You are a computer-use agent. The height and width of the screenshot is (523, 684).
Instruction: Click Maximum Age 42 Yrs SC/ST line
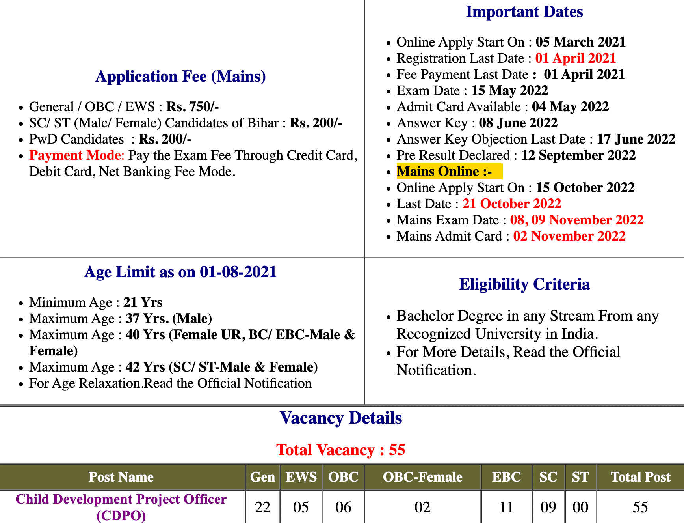(x=173, y=367)
